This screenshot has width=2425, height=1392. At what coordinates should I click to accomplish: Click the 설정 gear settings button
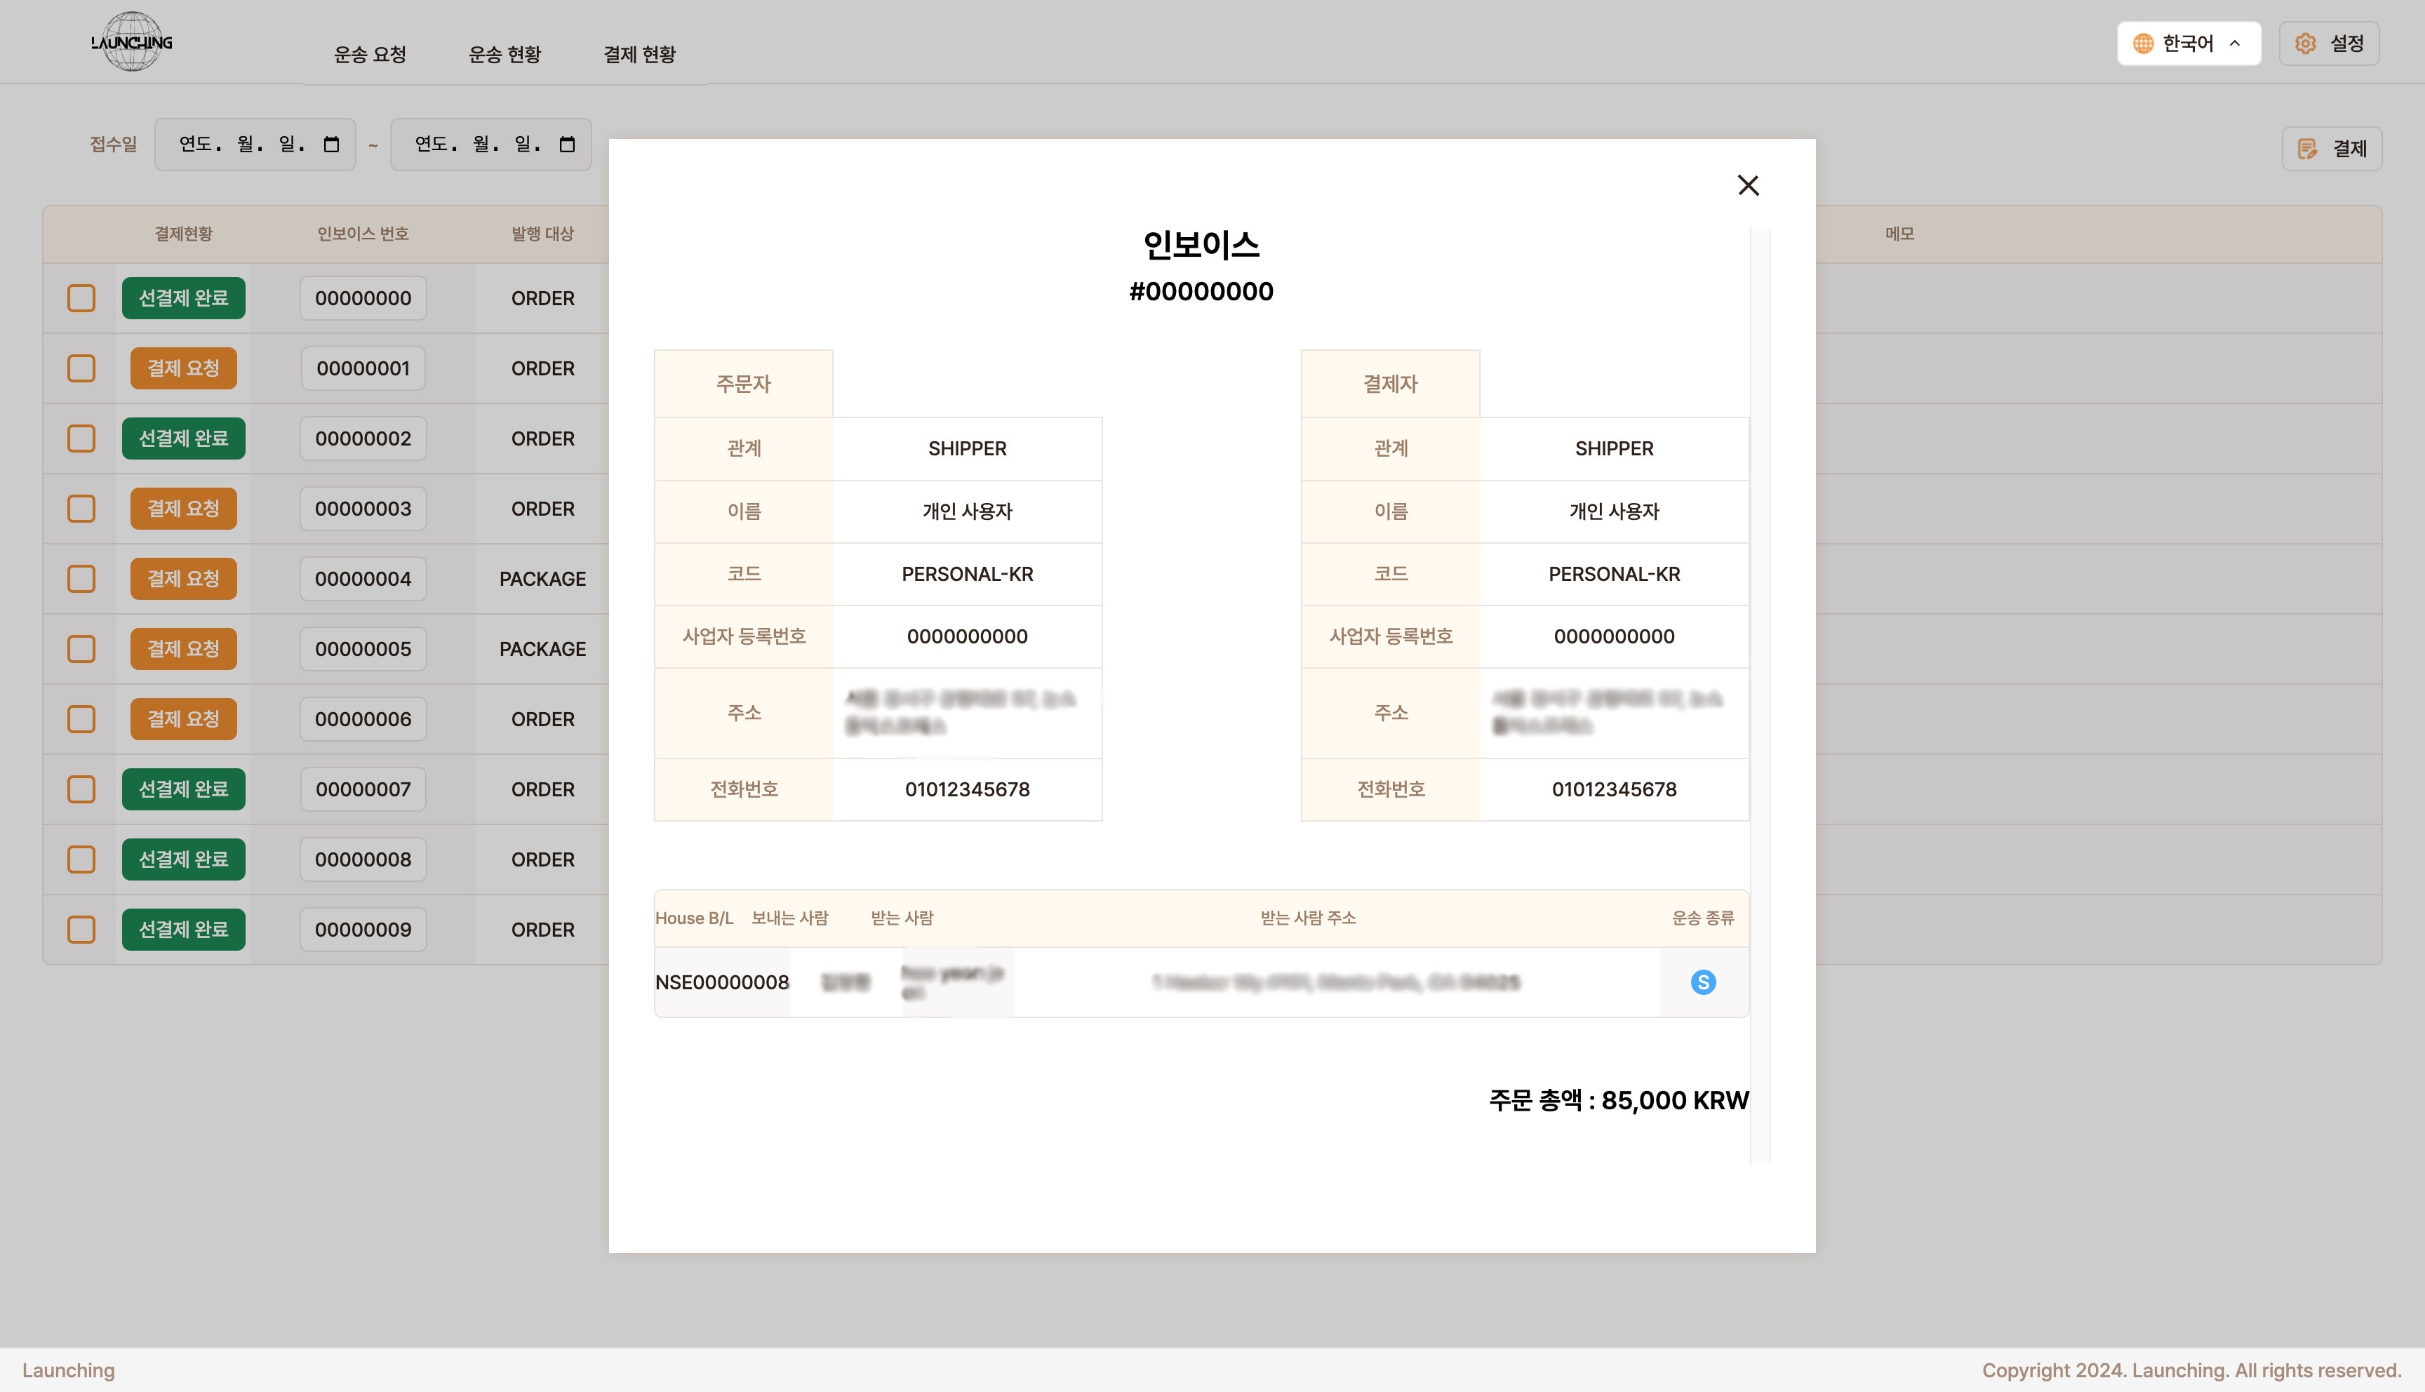coord(2328,44)
